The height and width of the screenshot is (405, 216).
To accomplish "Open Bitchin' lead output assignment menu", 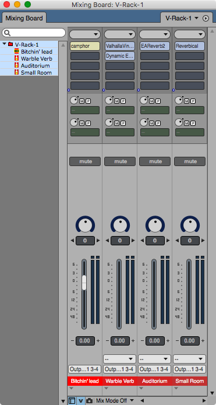I will click(x=84, y=369).
